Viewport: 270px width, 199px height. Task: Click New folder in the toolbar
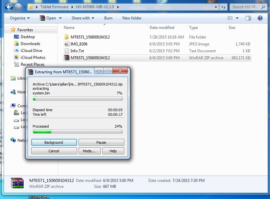132,18
